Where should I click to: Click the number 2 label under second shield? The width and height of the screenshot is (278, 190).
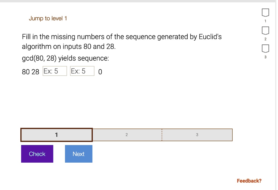[265, 39]
